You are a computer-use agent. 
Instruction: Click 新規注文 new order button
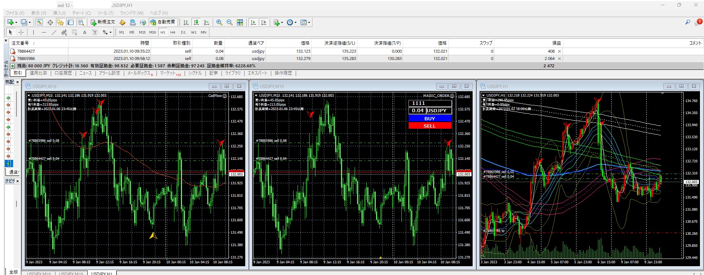(x=103, y=22)
